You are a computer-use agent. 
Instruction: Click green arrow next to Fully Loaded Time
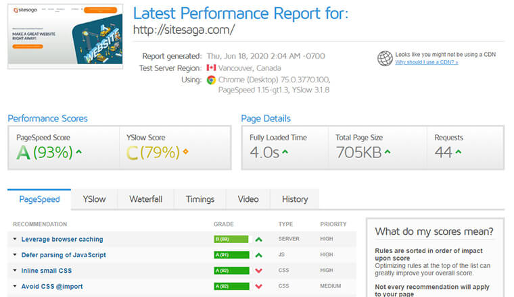pos(285,152)
